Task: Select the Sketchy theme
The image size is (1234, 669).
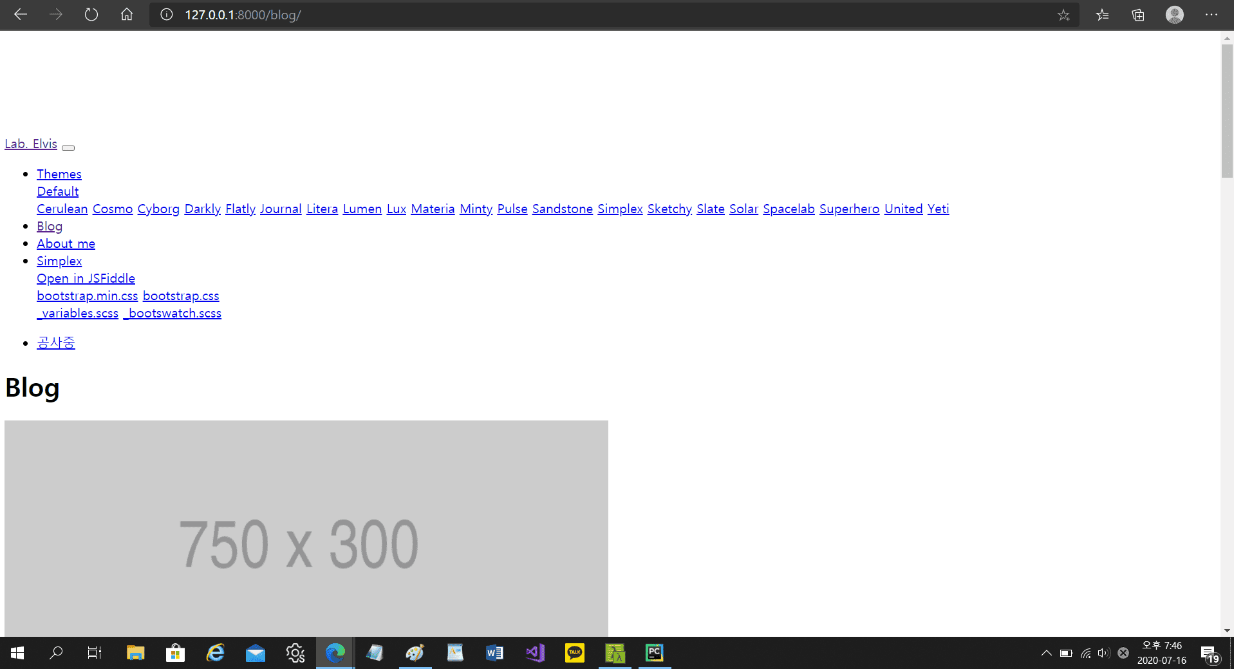Action: point(669,209)
